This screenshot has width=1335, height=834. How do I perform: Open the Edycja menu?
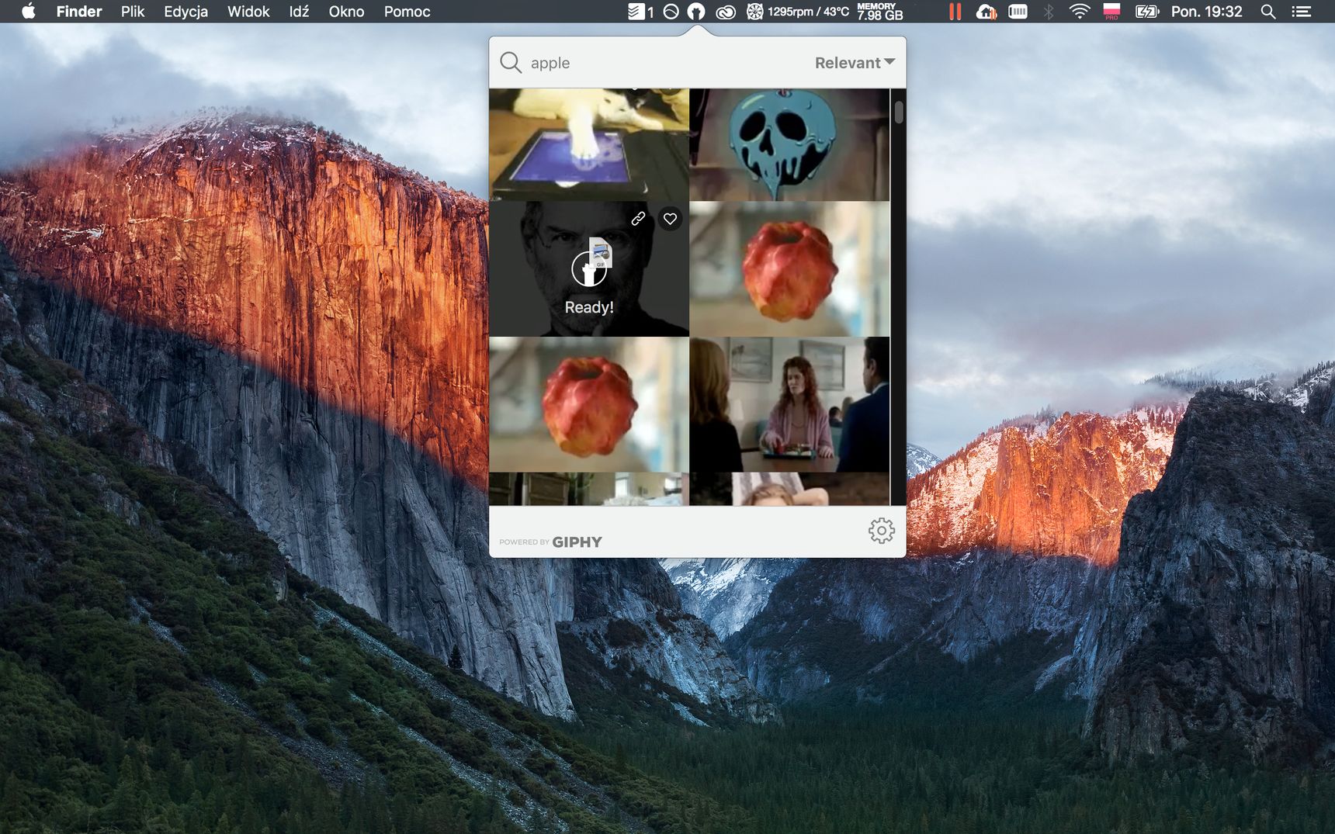point(186,11)
